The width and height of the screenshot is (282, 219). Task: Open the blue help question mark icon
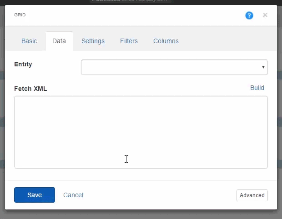(x=249, y=15)
